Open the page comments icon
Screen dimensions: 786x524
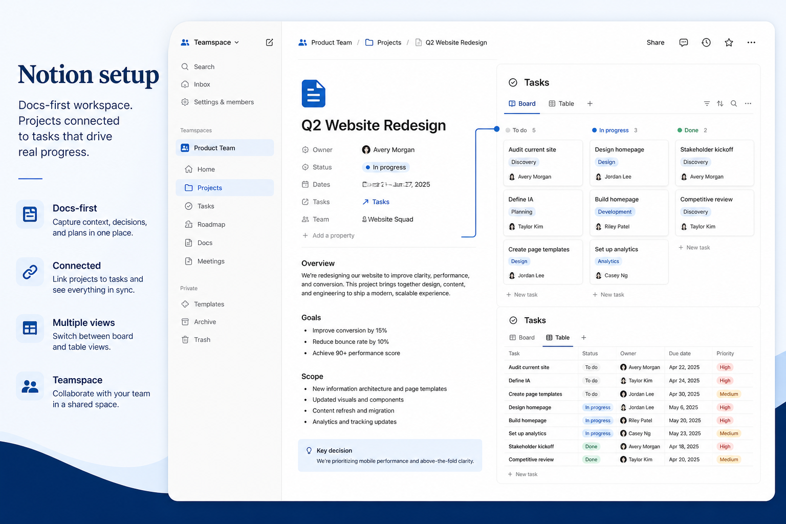(x=684, y=42)
